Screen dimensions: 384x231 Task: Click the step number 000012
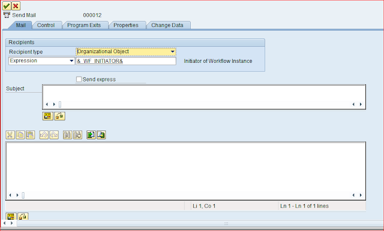tap(92, 15)
